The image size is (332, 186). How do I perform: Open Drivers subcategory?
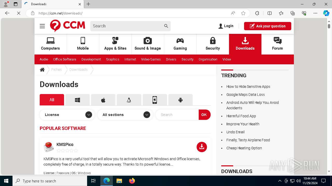pos(171,59)
